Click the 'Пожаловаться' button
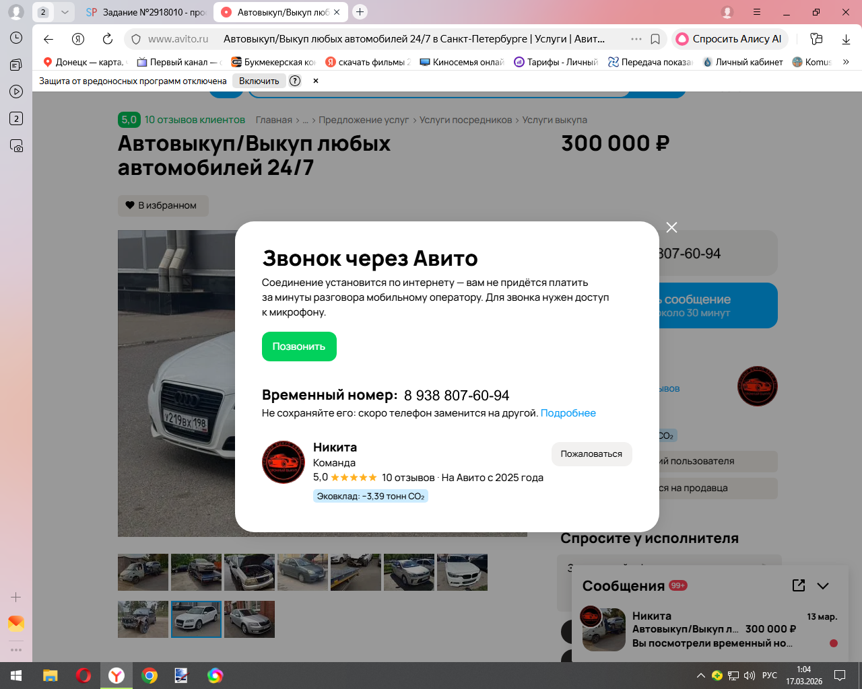 pos(591,454)
